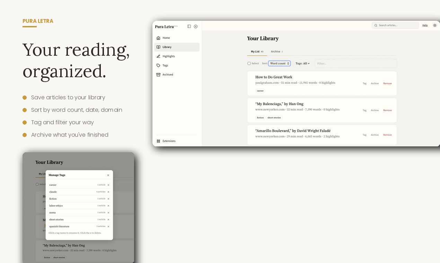Open Archived items from the sidebar
The height and width of the screenshot is (263, 440).
[x=168, y=74]
